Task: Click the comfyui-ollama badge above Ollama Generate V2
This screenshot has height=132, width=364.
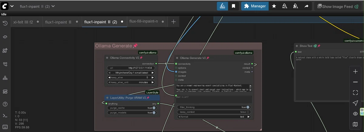Action: (244, 52)
